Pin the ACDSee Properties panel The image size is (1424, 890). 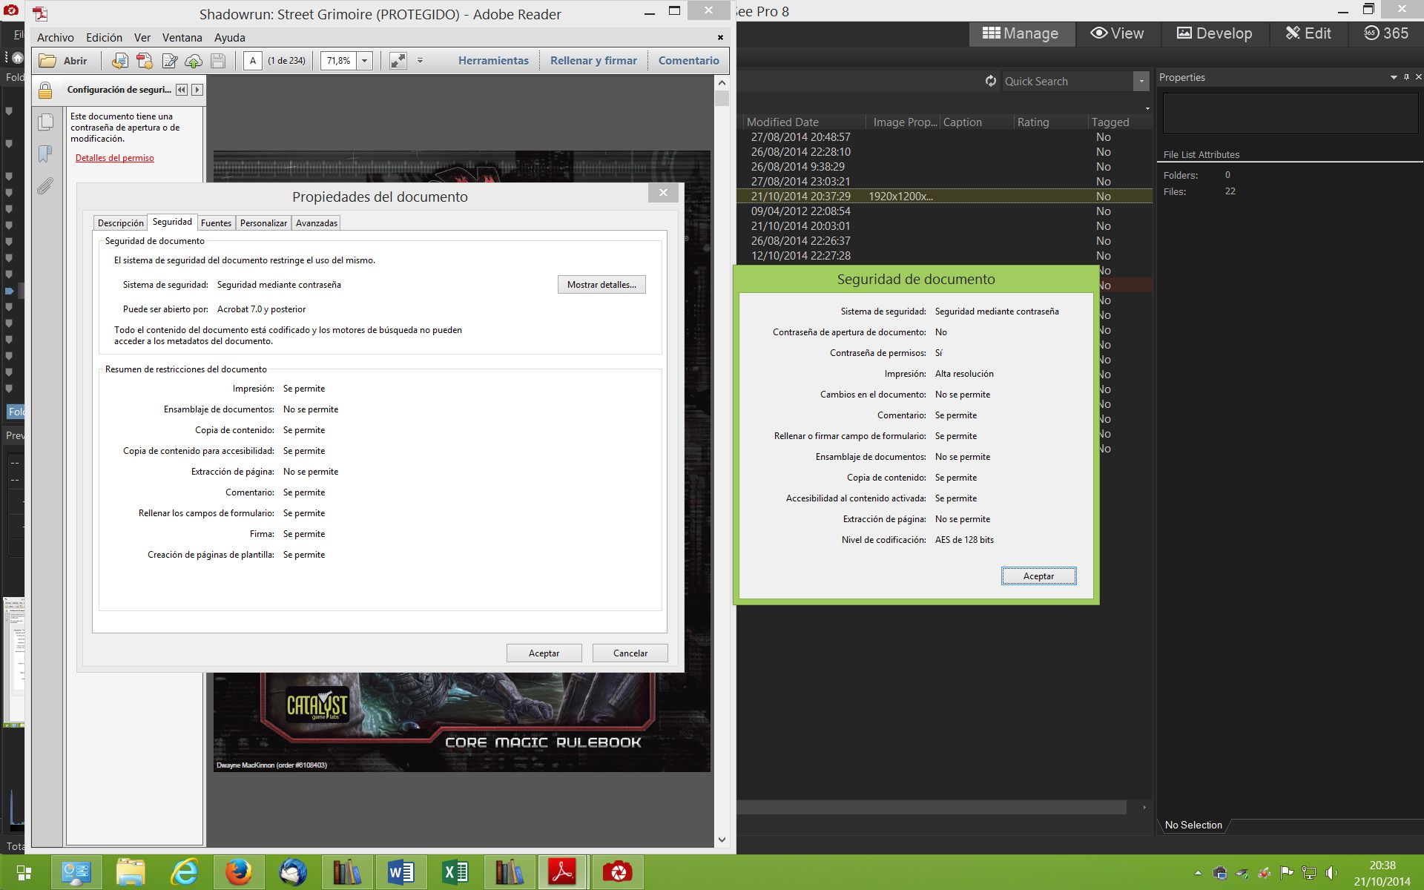(x=1406, y=77)
